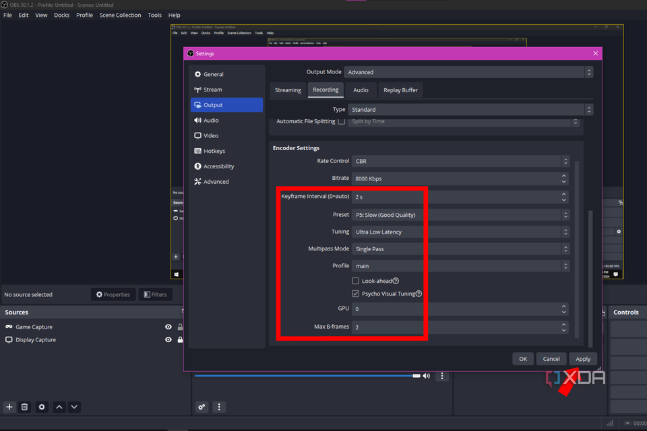Disable Psycho Visual Tuning checkbox
Image resolution: width=647 pixels, height=431 pixels.
(x=355, y=294)
